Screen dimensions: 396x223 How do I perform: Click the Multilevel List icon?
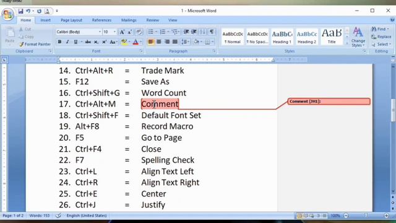coord(174,32)
